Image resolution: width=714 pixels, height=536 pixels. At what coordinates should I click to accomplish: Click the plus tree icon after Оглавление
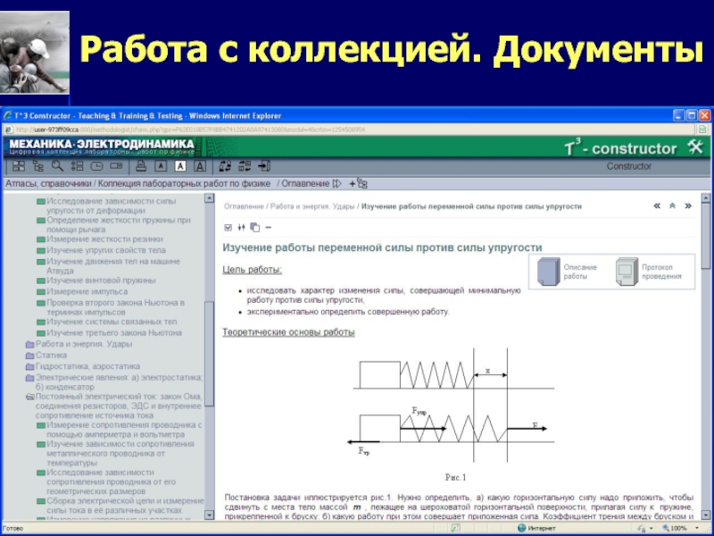click(x=359, y=184)
